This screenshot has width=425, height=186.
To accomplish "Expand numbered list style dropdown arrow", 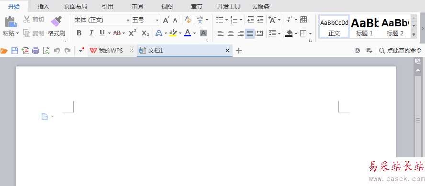I will tap(241, 20).
